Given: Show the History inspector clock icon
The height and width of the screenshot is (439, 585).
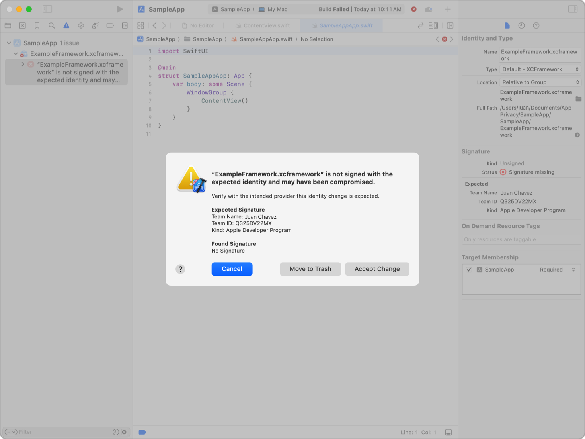Looking at the screenshot, I should point(521,25).
